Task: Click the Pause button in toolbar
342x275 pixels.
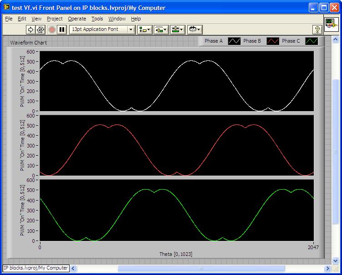Action: point(62,29)
